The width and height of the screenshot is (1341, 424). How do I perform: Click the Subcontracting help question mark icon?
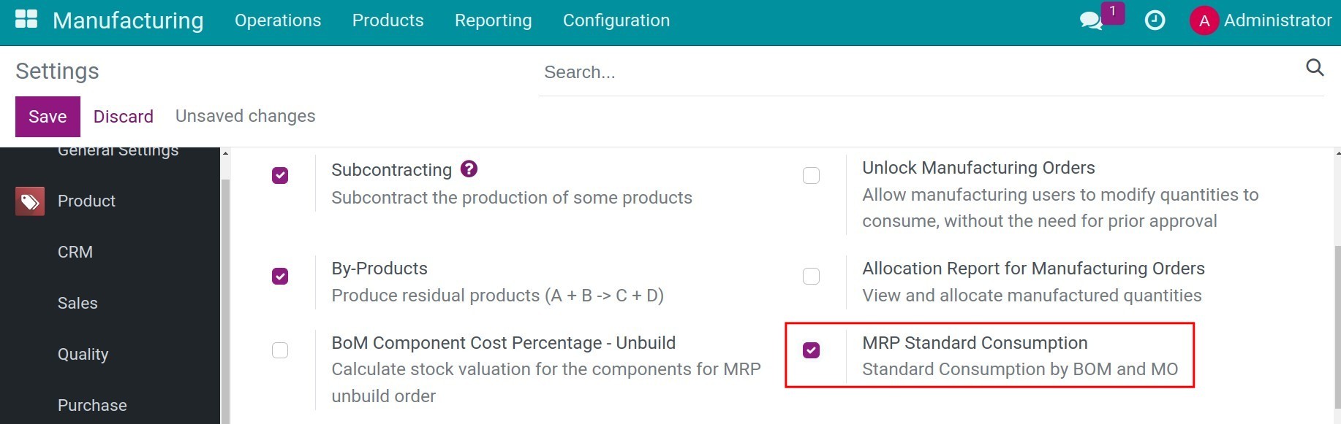pyautogui.click(x=469, y=169)
